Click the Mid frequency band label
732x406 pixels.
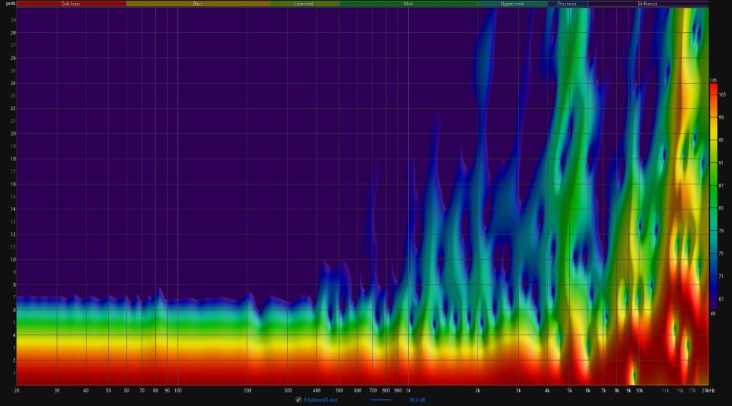pyautogui.click(x=408, y=4)
